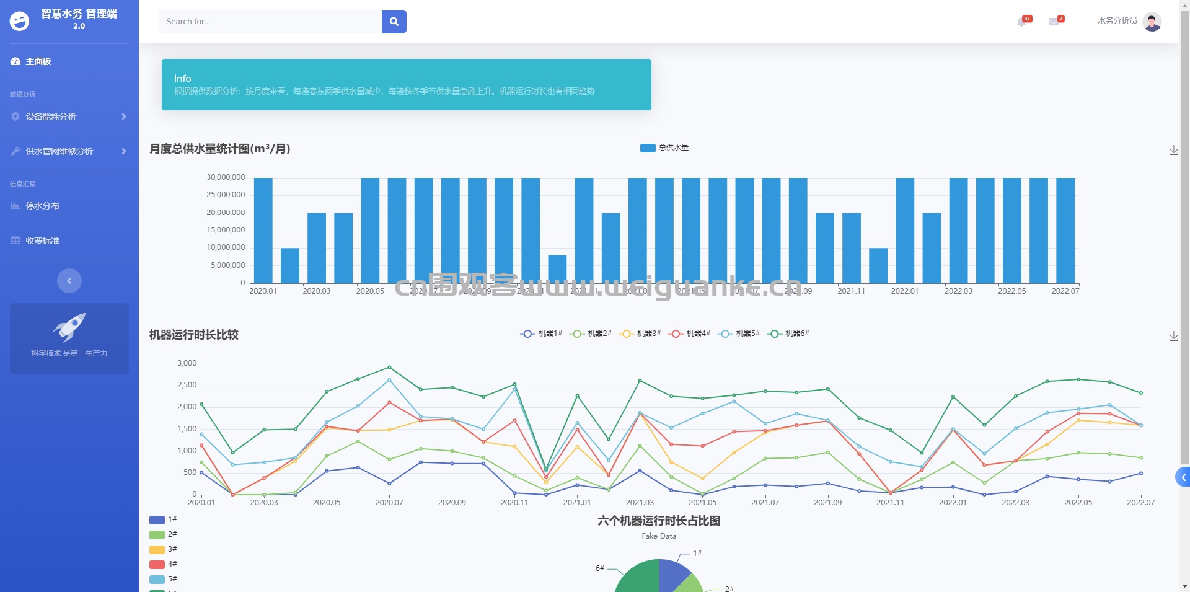Click the shortest bar in supply chart

[x=557, y=269]
